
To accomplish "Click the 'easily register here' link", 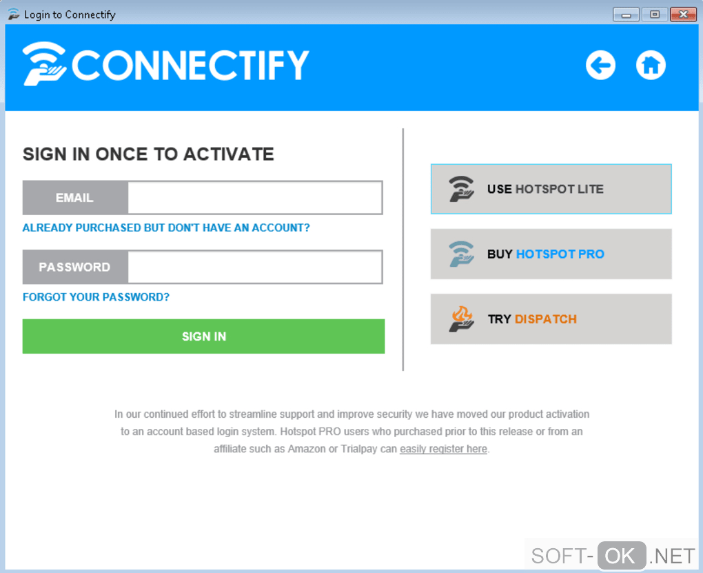I will 443,449.
